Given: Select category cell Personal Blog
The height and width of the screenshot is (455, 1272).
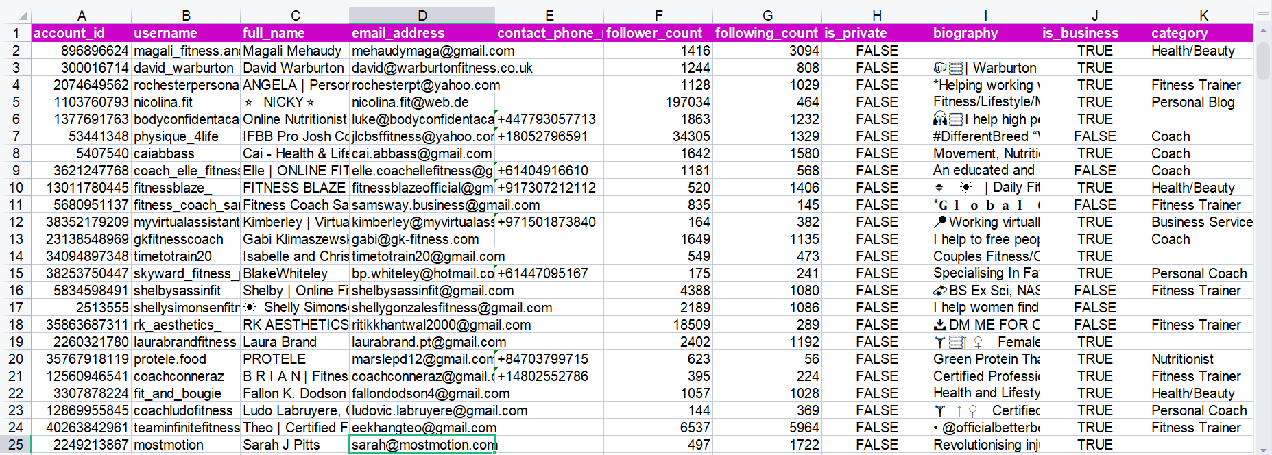Looking at the screenshot, I should [x=1201, y=102].
